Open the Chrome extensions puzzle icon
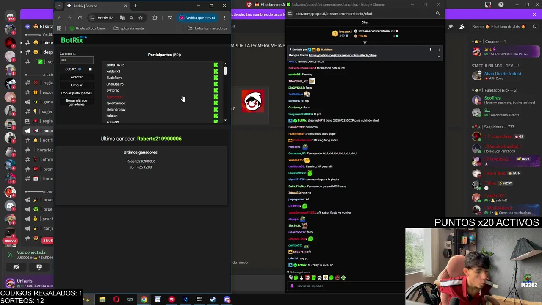The height and width of the screenshot is (305, 542). click(155, 18)
